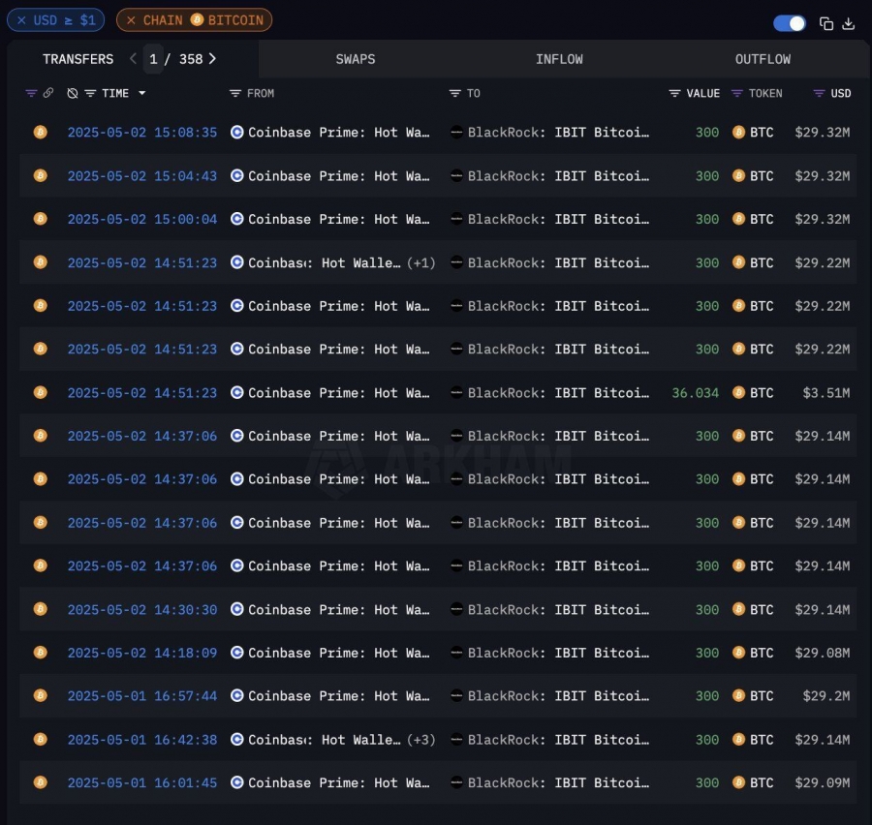872x825 pixels.
Task: Expand the TIME sort dropdown arrow
Action: 142,93
